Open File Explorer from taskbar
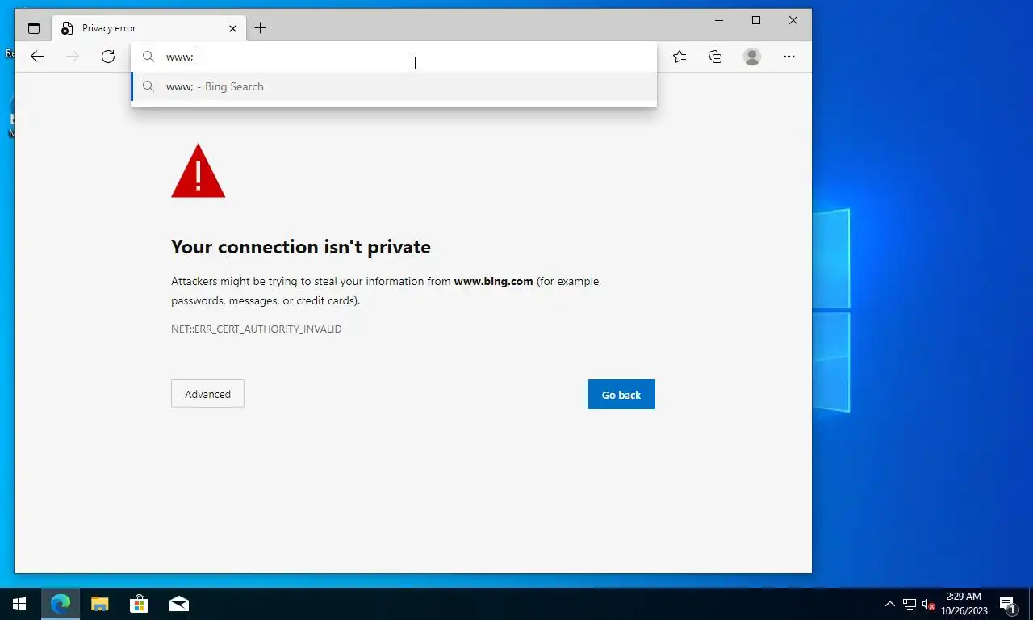The width and height of the screenshot is (1033, 620). coord(100,604)
